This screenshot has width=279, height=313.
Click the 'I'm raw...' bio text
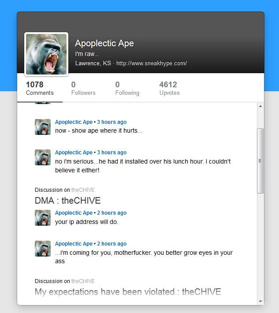[x=87, y=54]
